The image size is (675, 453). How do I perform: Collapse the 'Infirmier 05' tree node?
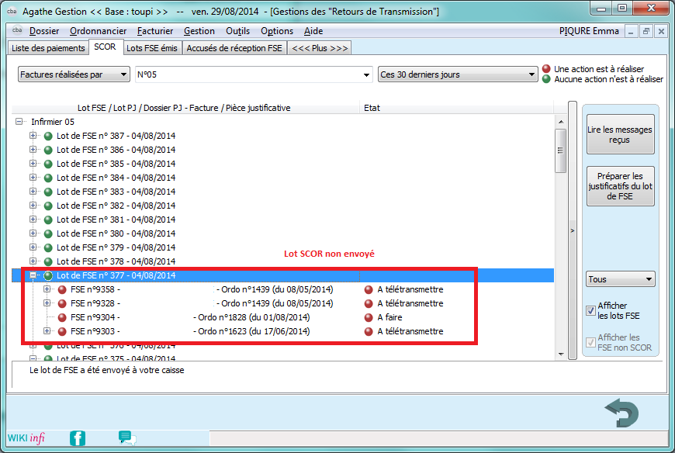[x=19, y=121]
